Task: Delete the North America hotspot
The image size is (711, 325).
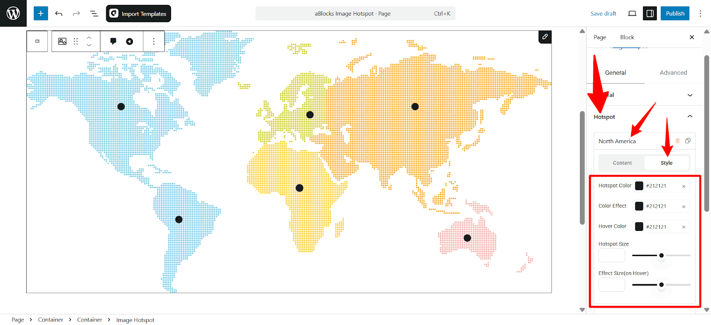Action: [x=678, y=141]
